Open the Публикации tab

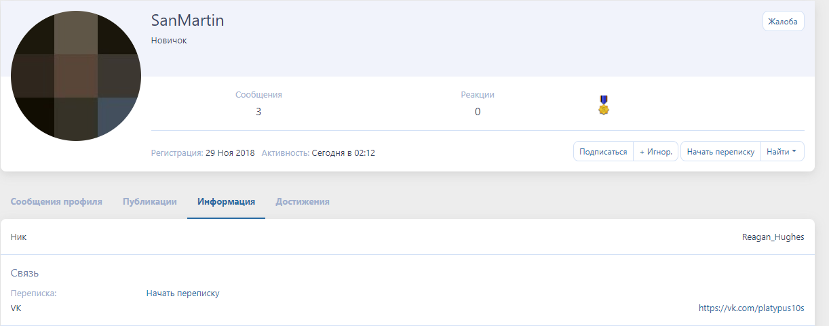tap(150, 201)
